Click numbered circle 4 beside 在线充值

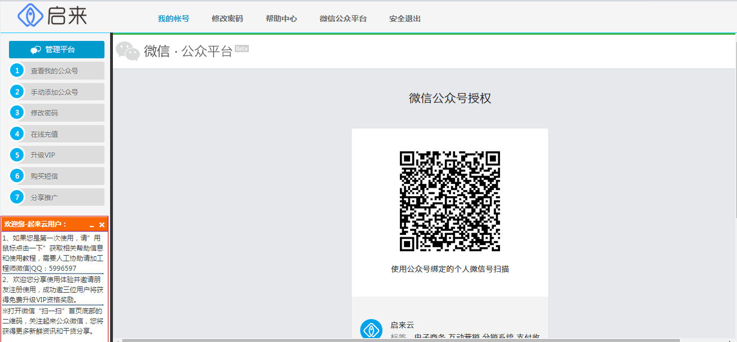tap(17, 134)
